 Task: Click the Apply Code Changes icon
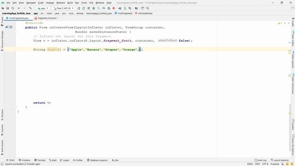tap(88, 8)
